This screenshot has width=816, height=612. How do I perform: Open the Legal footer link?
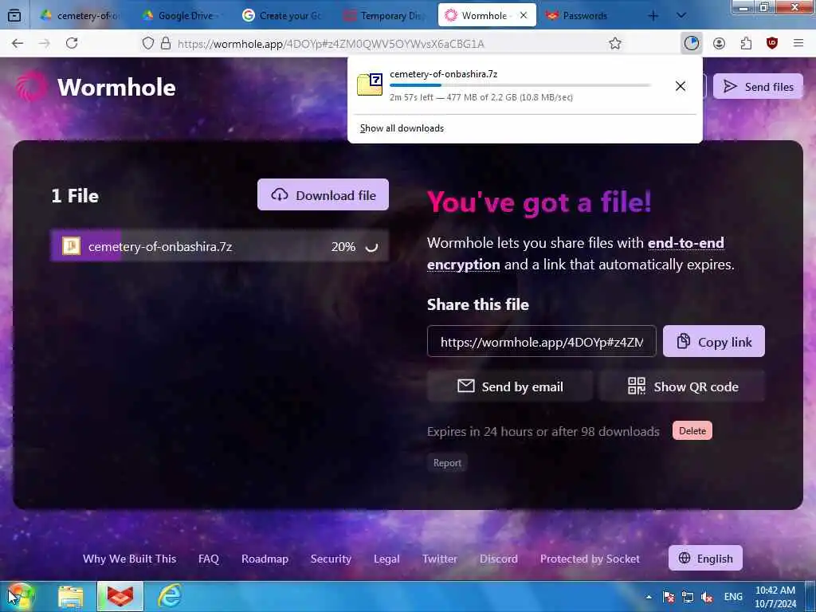[x=386, y=559]
